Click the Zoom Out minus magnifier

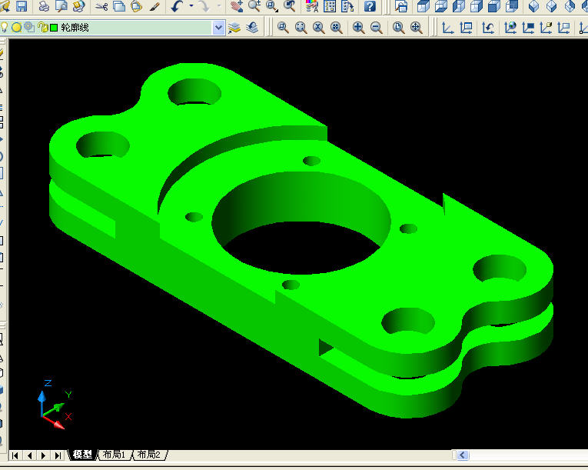tap(376, 28)
